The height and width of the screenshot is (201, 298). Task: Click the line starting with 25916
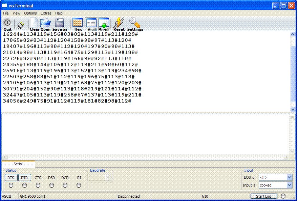(x=72, y=70)
